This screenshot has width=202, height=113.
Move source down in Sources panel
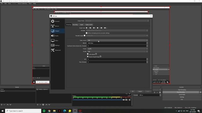point(49,105)
